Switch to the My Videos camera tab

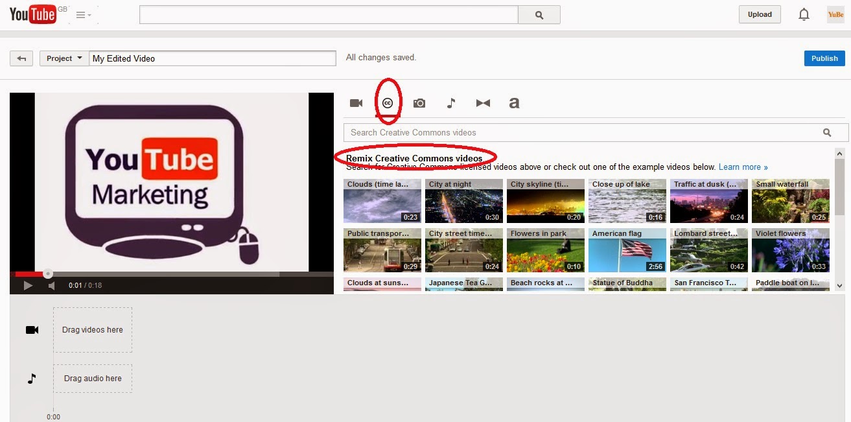tap(356, 103)
